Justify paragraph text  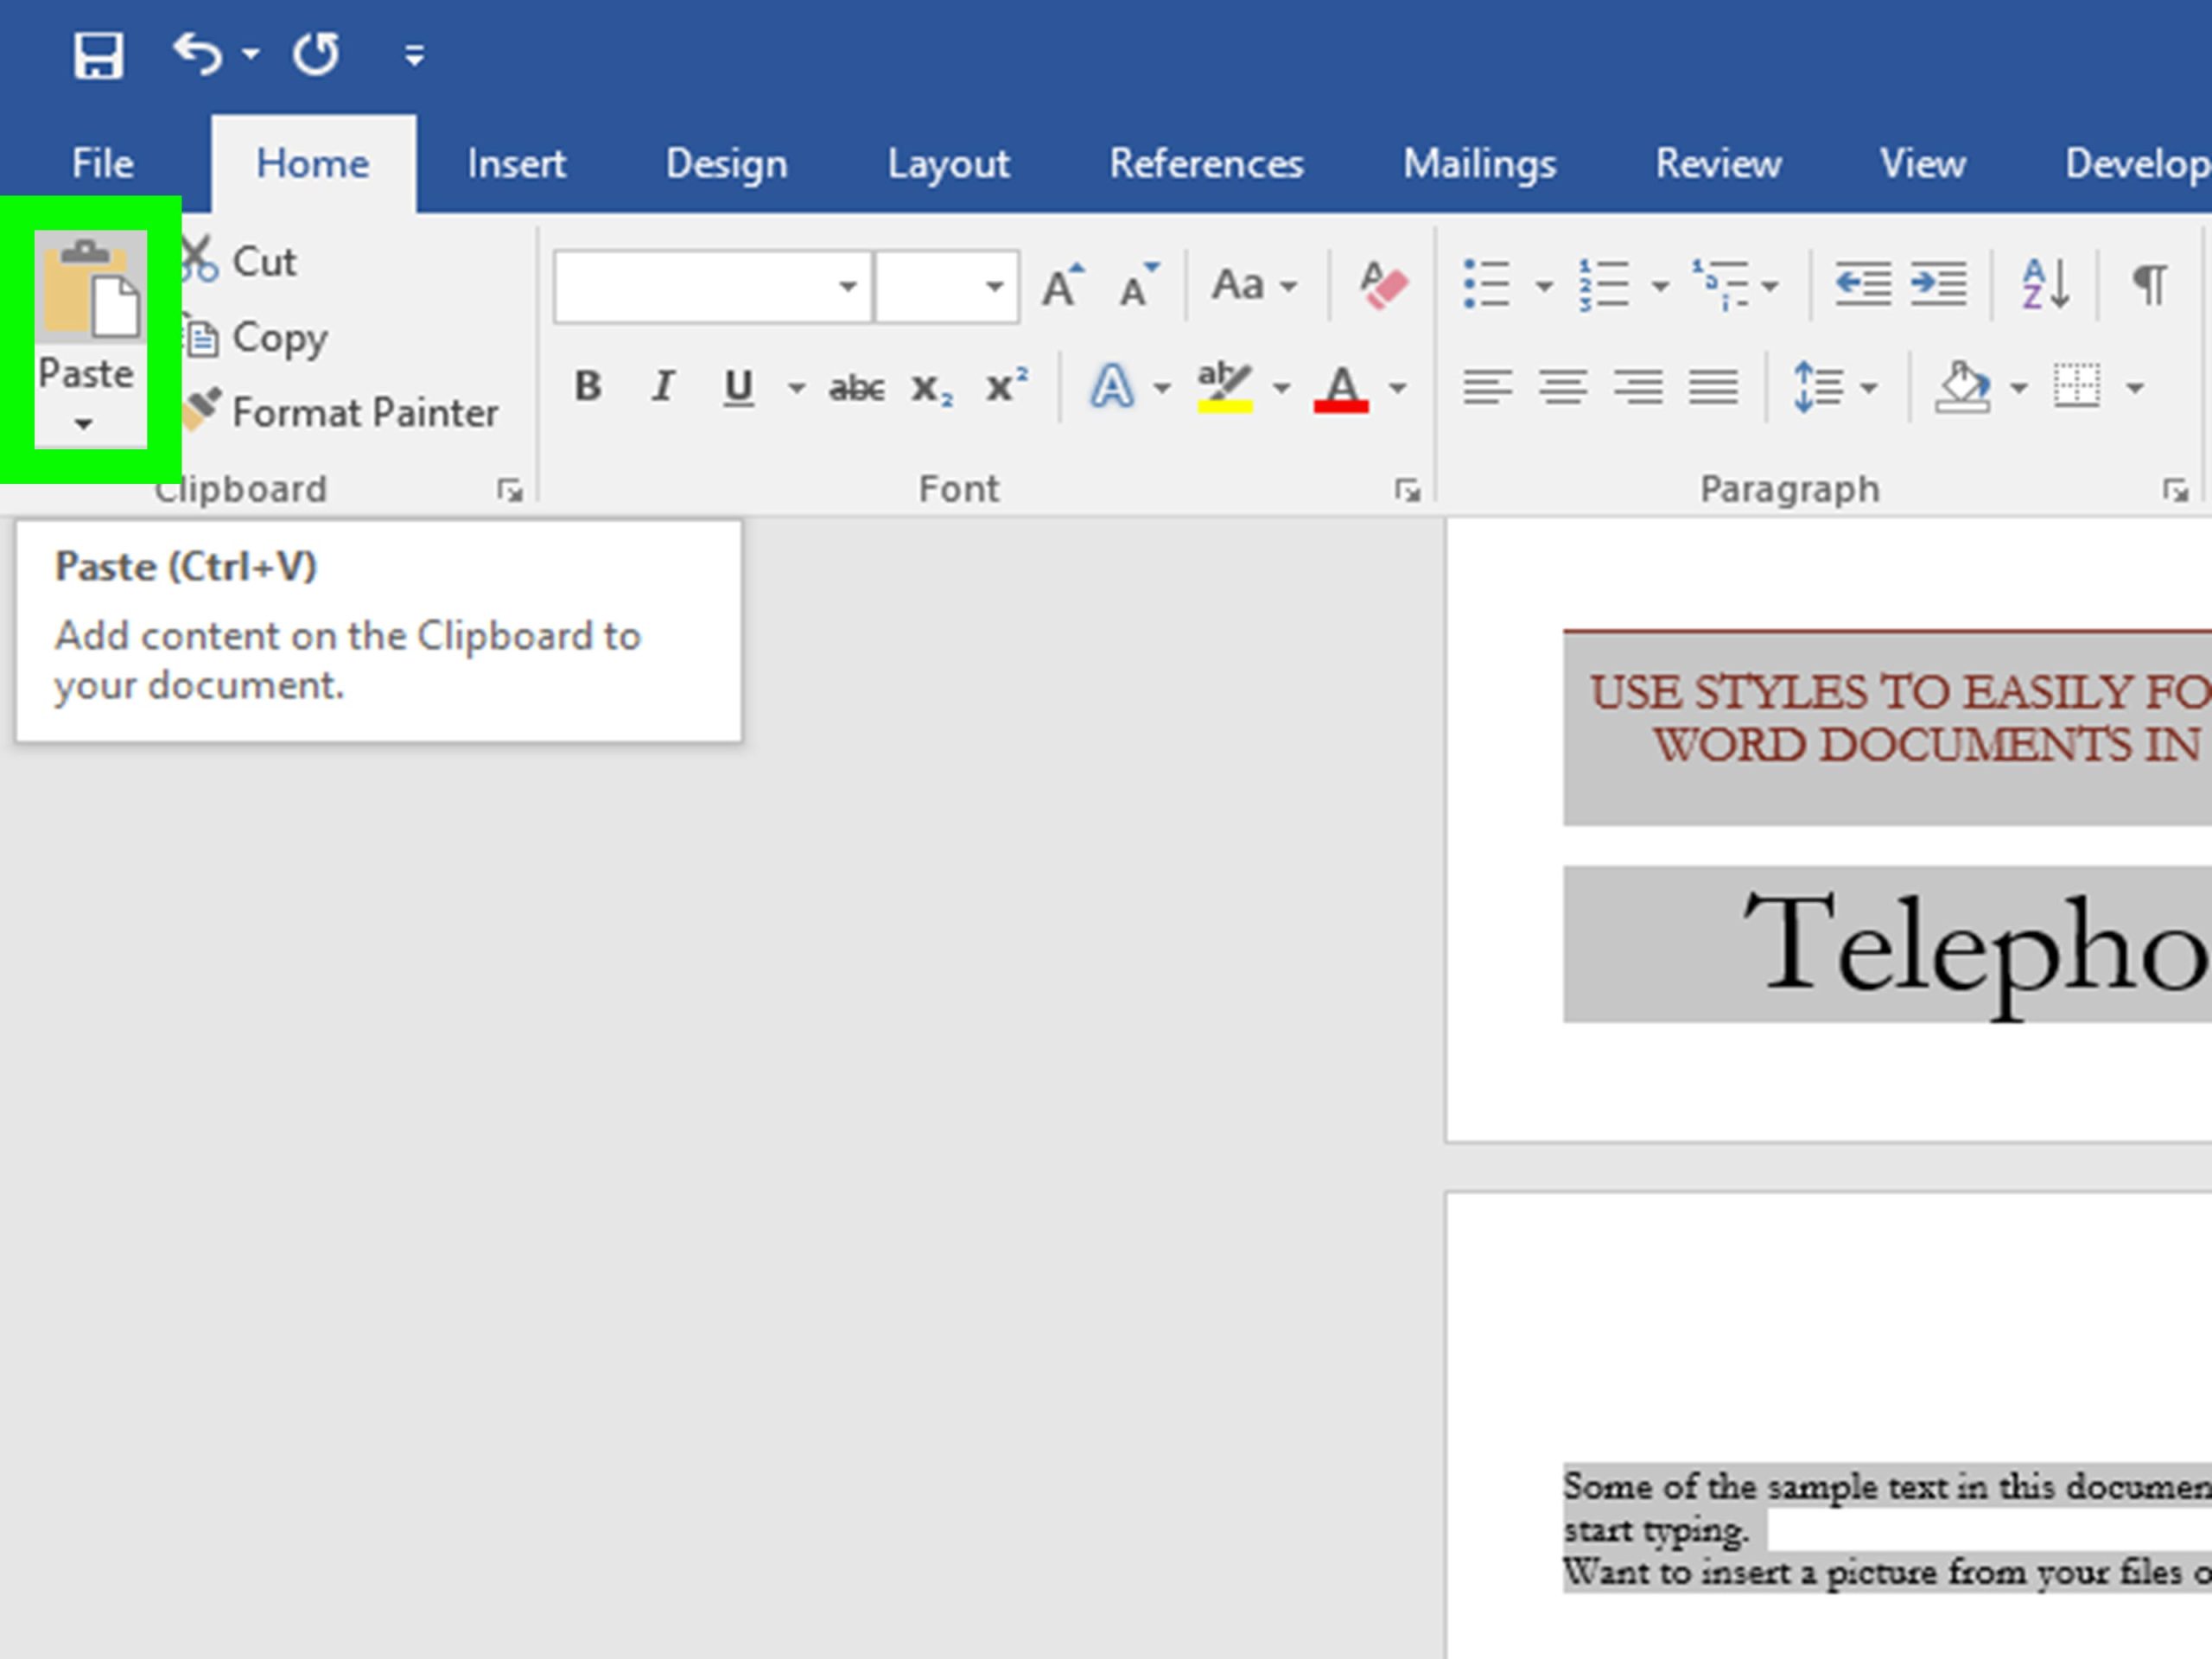[1713, 387]
